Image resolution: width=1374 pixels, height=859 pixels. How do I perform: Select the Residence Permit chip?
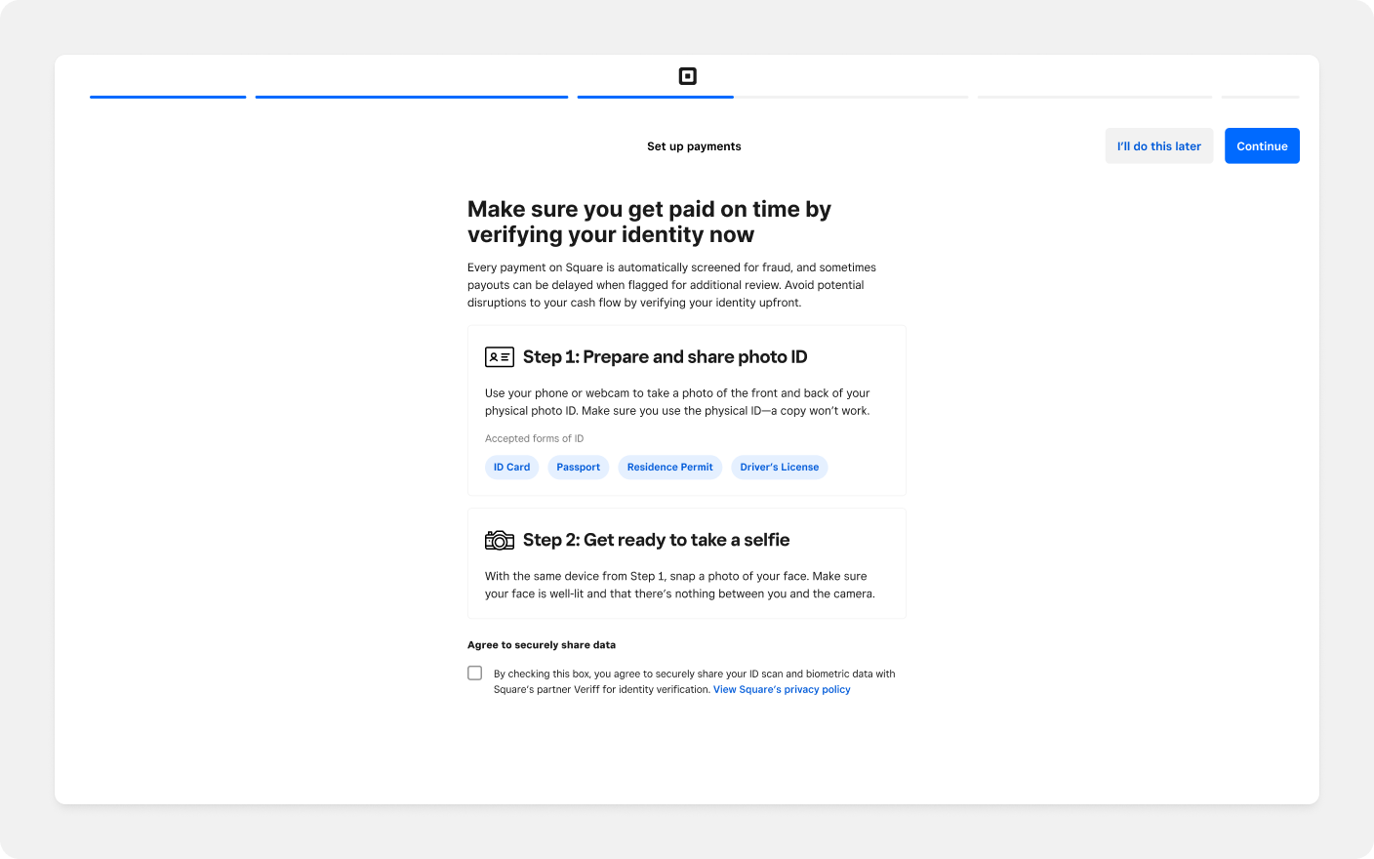click(x=669, y=467)
